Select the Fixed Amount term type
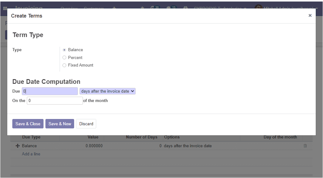The image size is (323, 178). tap(64, 65)
